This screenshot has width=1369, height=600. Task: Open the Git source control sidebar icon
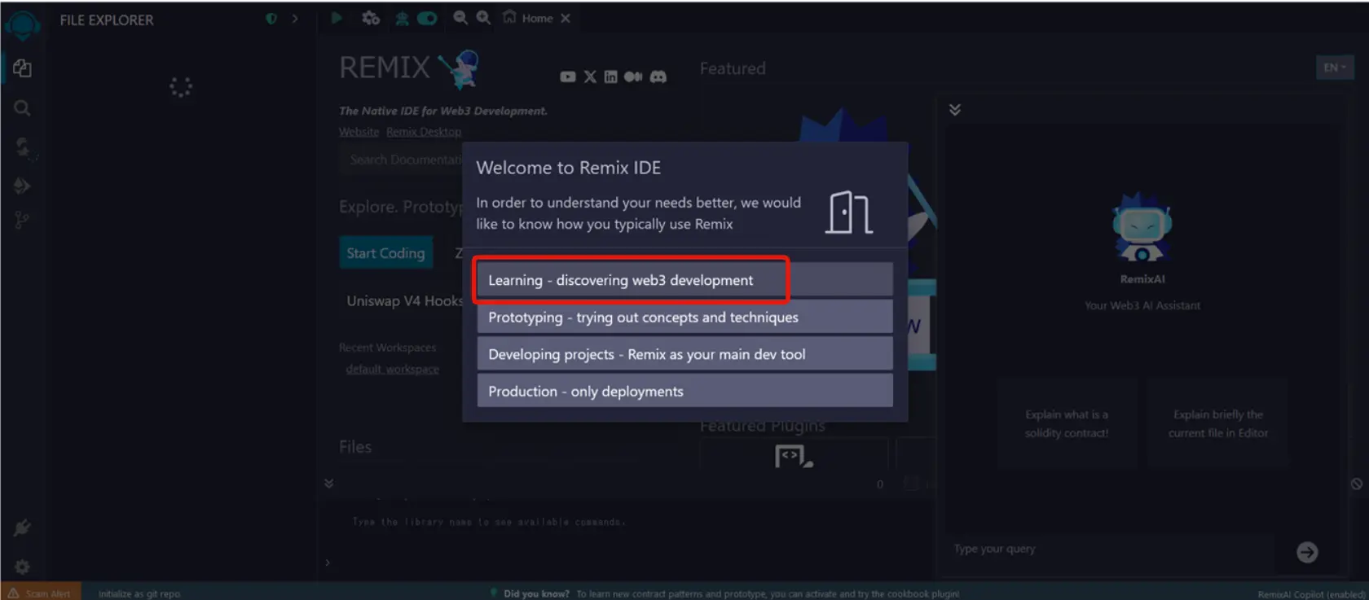[22, 220]
